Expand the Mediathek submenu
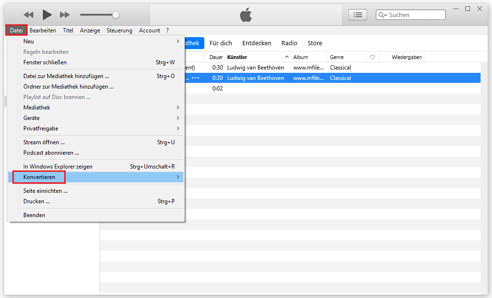The width and height of the screenshot is (492, 298). coord(96,108)
